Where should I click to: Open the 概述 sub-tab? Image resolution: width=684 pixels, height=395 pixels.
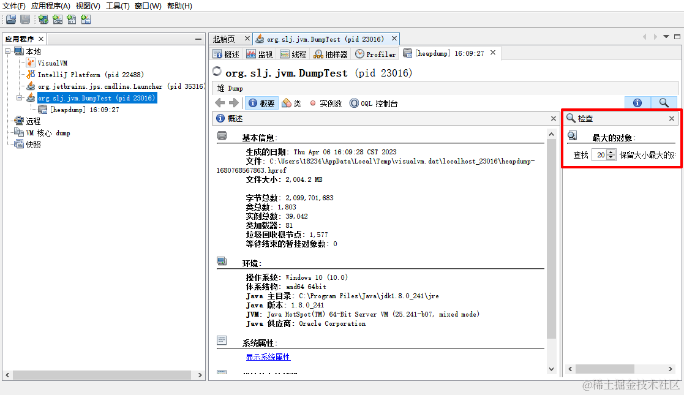point(226,54)
